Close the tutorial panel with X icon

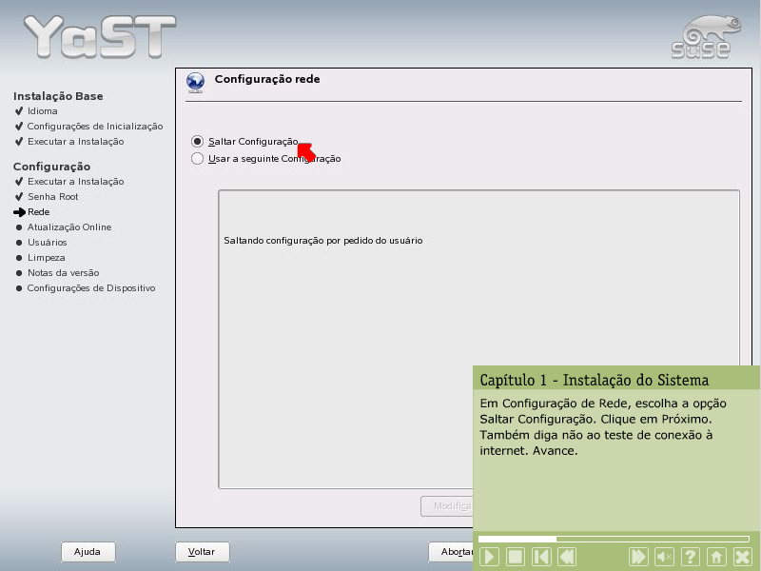point(742,557)
